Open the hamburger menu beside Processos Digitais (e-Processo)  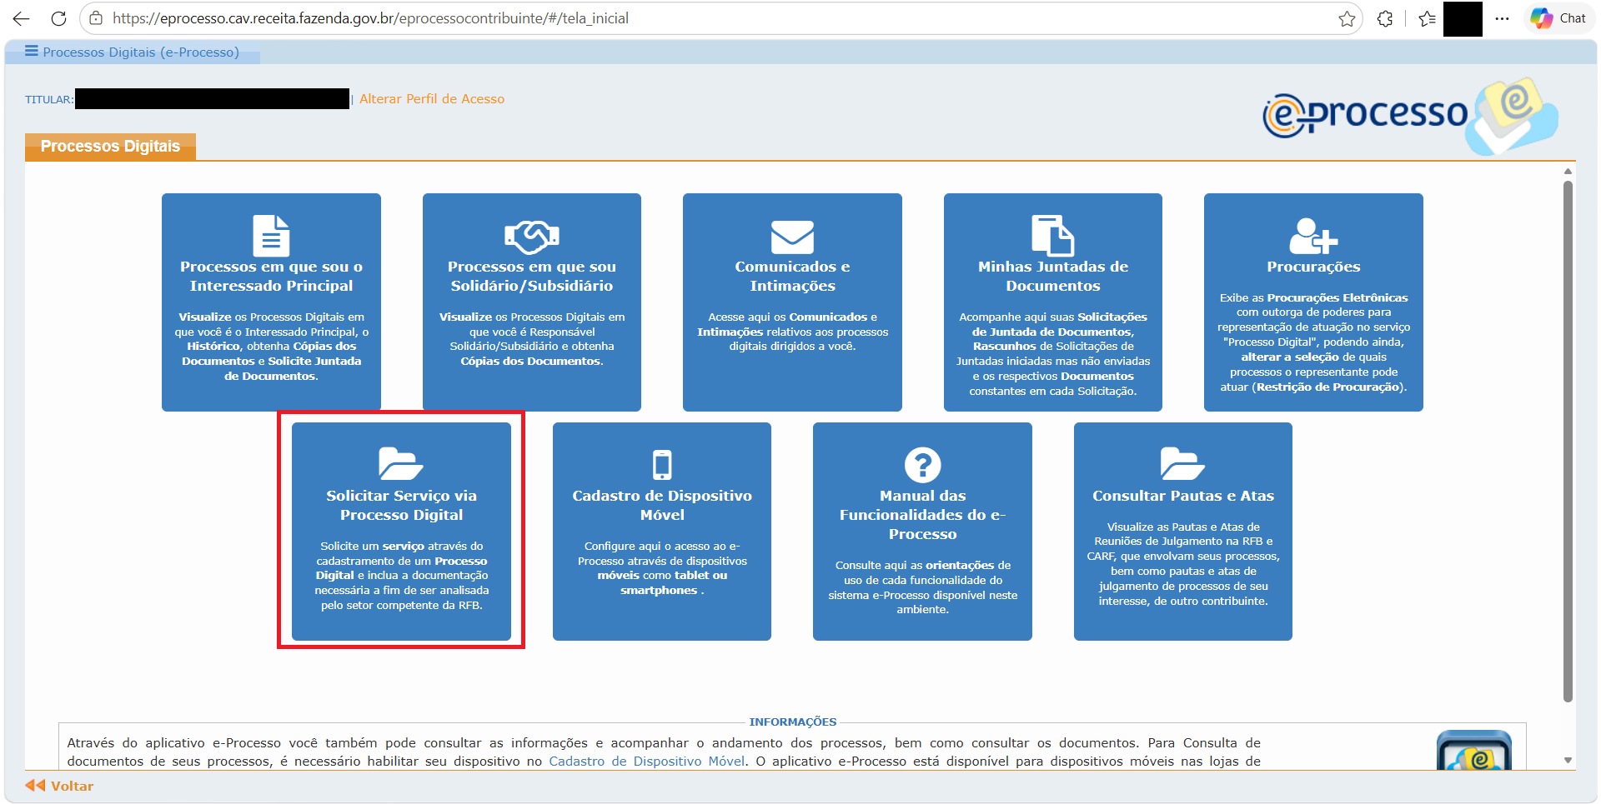click(32, 52)
